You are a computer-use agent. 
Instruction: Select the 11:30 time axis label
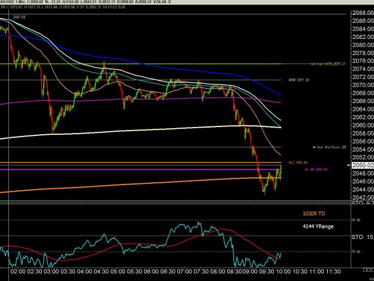pos(333,271)
